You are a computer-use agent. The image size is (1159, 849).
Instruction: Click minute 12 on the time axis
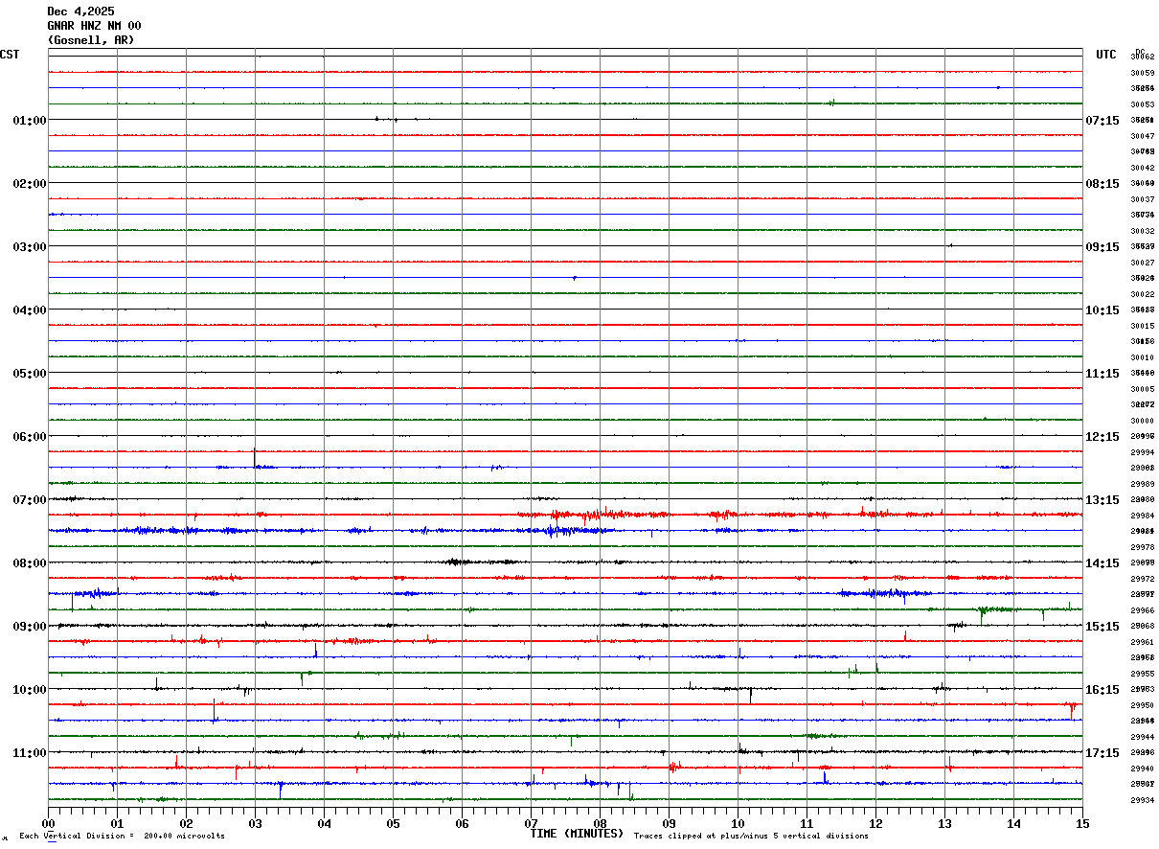875,823
